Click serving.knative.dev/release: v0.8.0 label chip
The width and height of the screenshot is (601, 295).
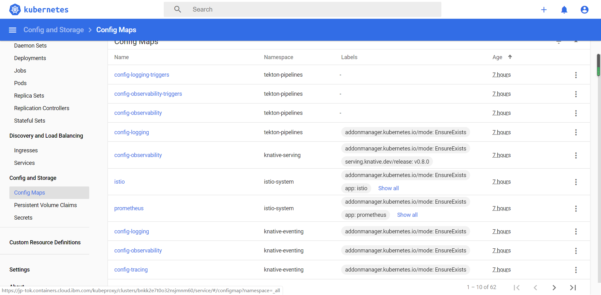pyautogui.click(x=387, y=162)
